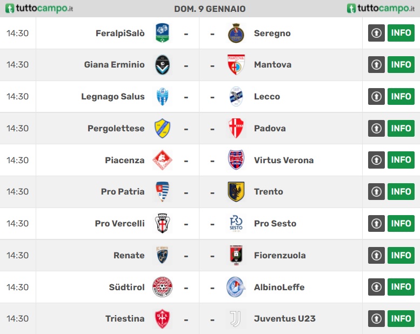Click the upload arrow icon for FeralpiSalò–Seregno

tap(376, 33)
